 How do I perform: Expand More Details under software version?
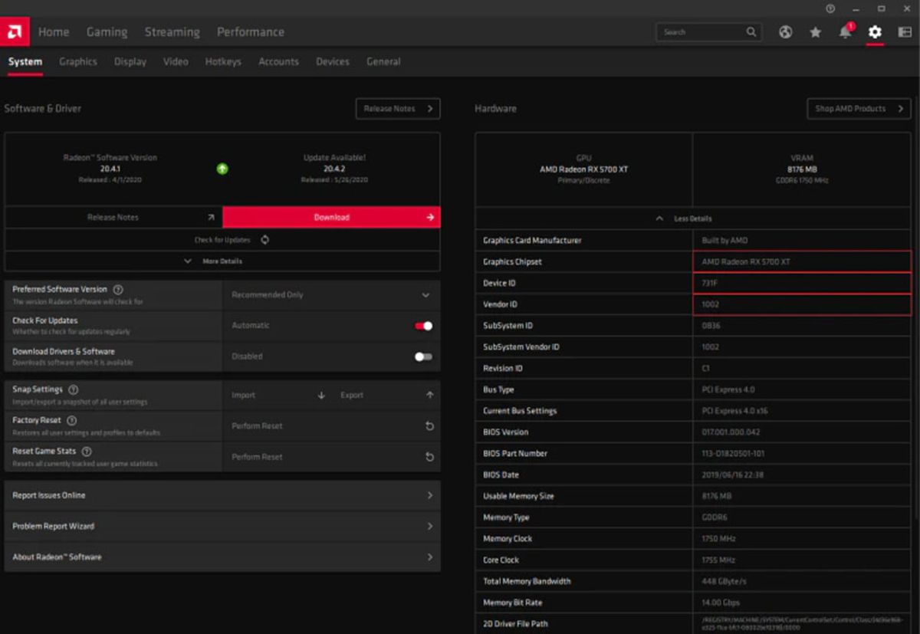point(222,261)
